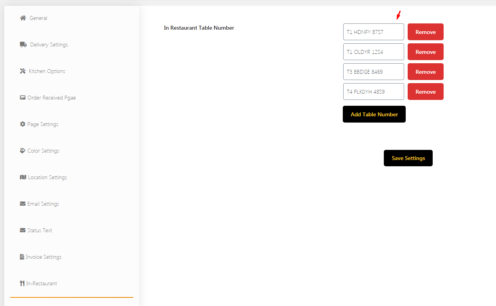This screenshot has width=496, height=306.
Task: Remove table T4 PLKIJYH 4859
Action: pos(426,92)
